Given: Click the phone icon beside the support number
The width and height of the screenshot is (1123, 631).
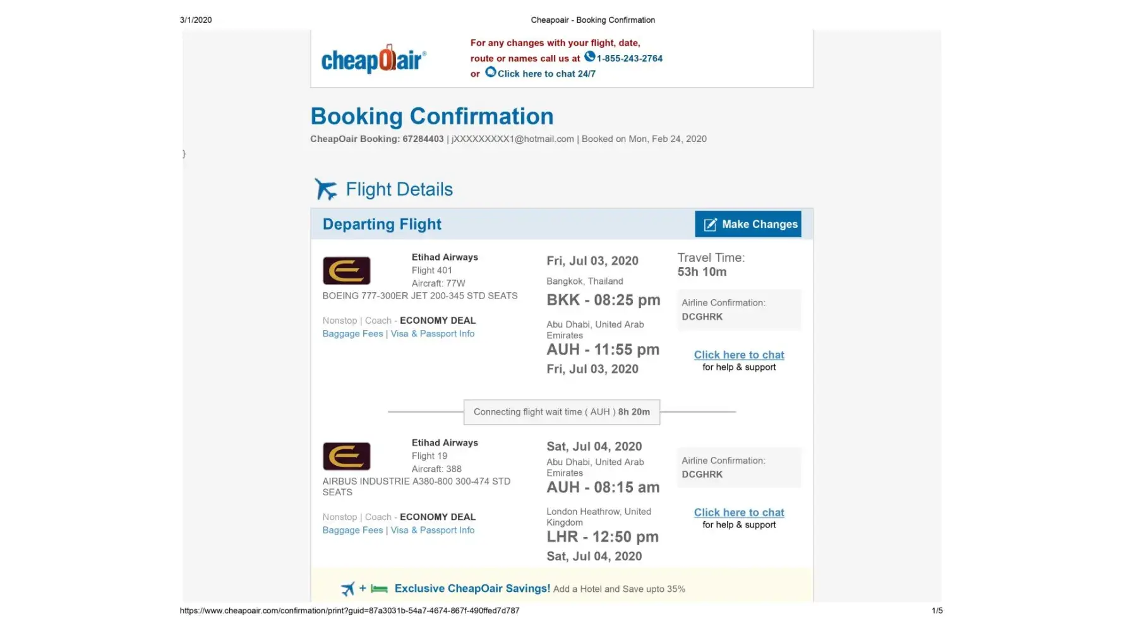Looking at the screenshot, I should pyautogui.click(x=589, y=57).
